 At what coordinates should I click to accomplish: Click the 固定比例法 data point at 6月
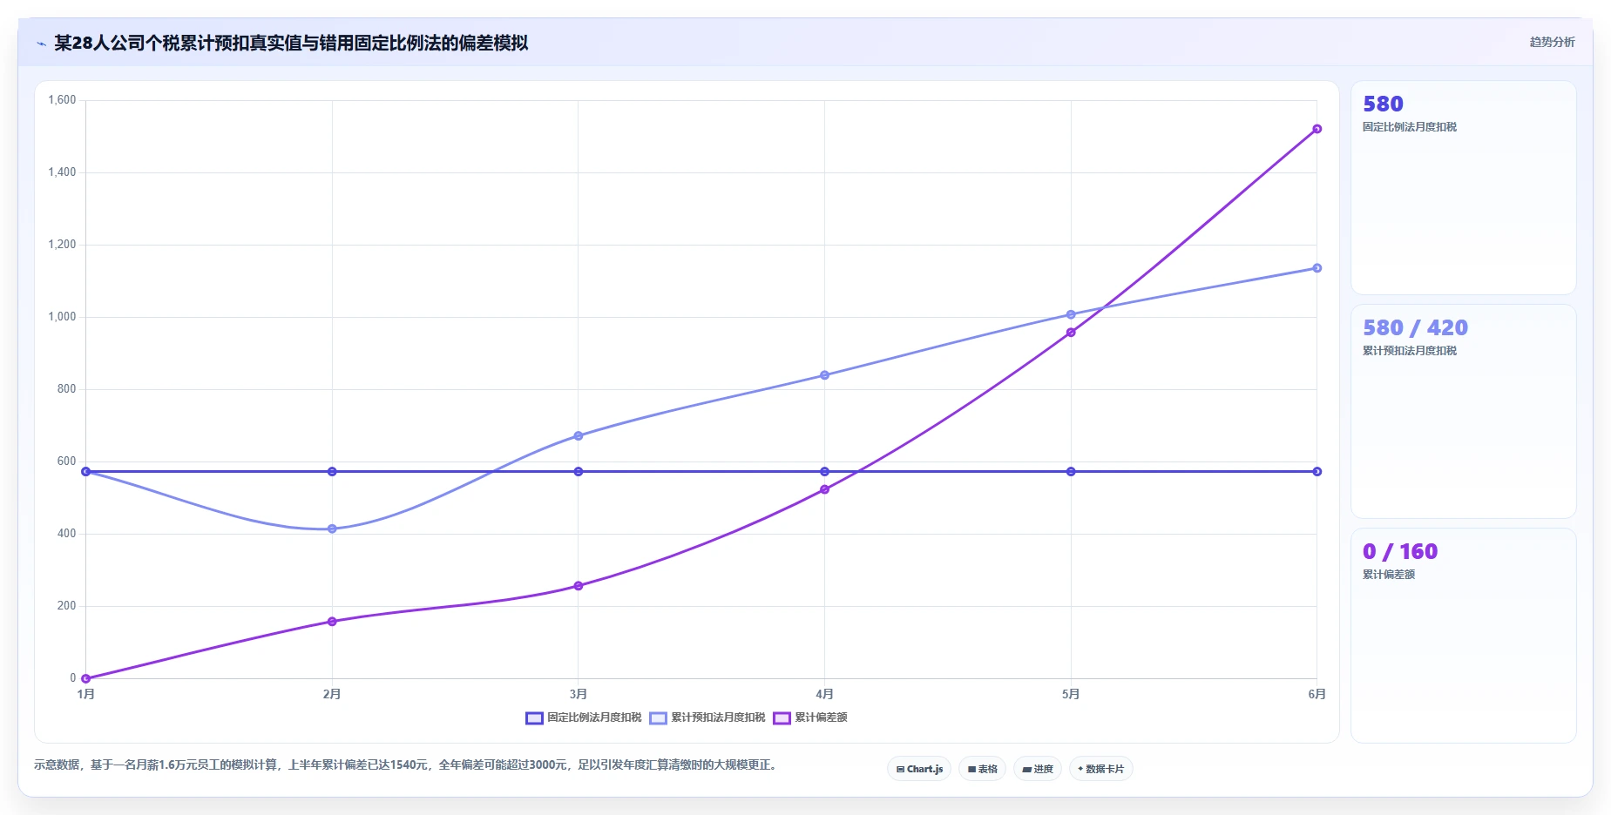[1317, 472]
